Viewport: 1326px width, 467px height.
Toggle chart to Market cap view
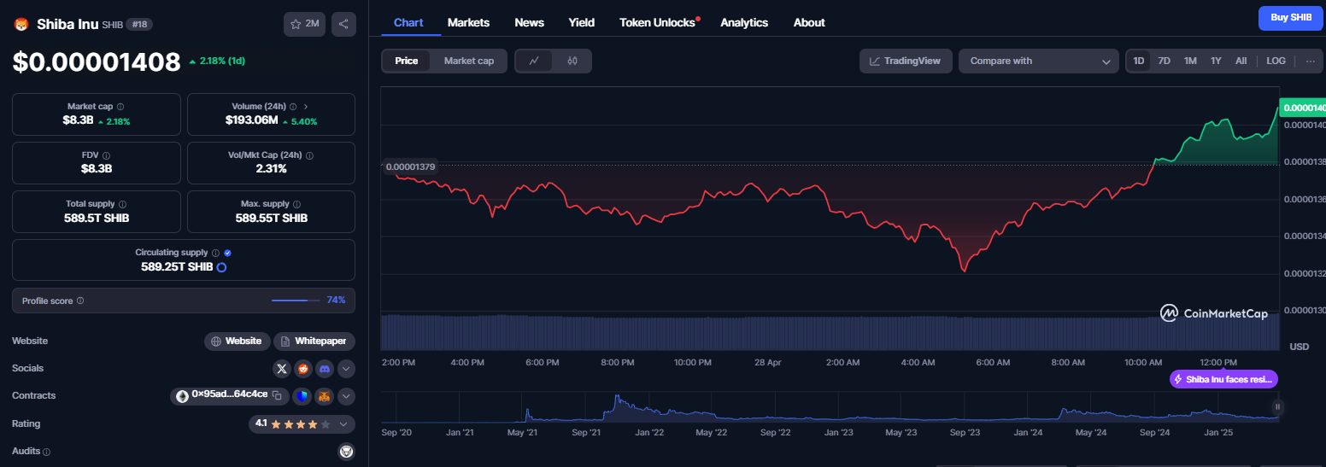click(x=469, y=61)
